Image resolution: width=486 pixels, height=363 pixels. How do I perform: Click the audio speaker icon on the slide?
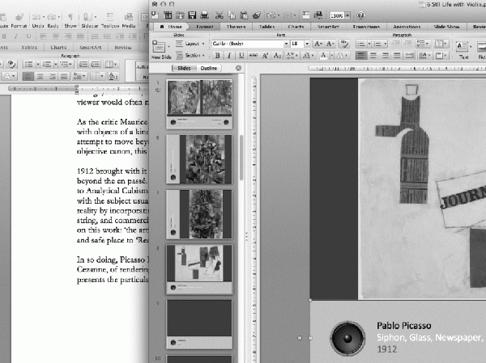[347, 338]
